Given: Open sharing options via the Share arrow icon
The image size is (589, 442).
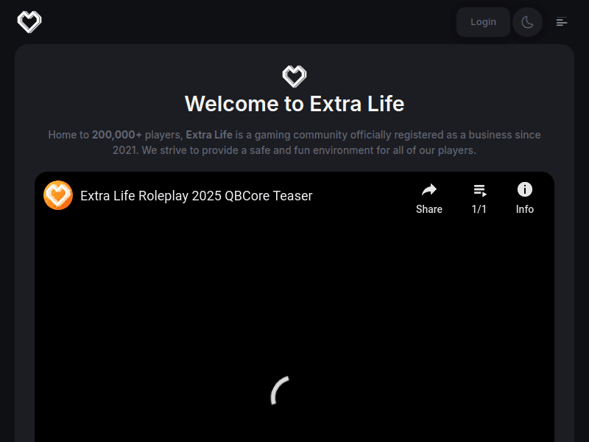Looking at the screenshot, I should (x=429, y=190).
